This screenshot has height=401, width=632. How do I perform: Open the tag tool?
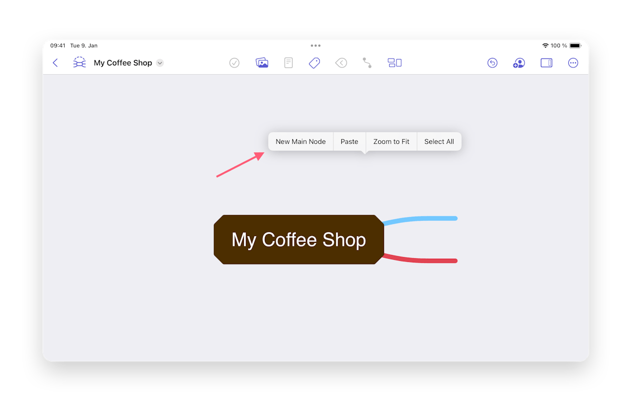[314, 63]
